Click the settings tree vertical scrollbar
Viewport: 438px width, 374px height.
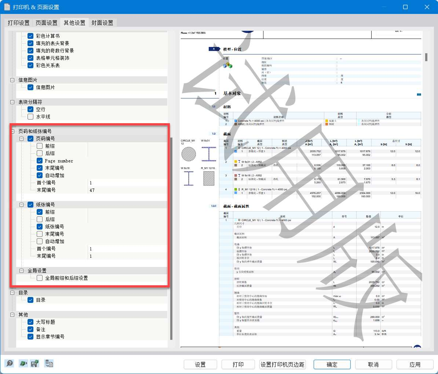coord(171,238)
